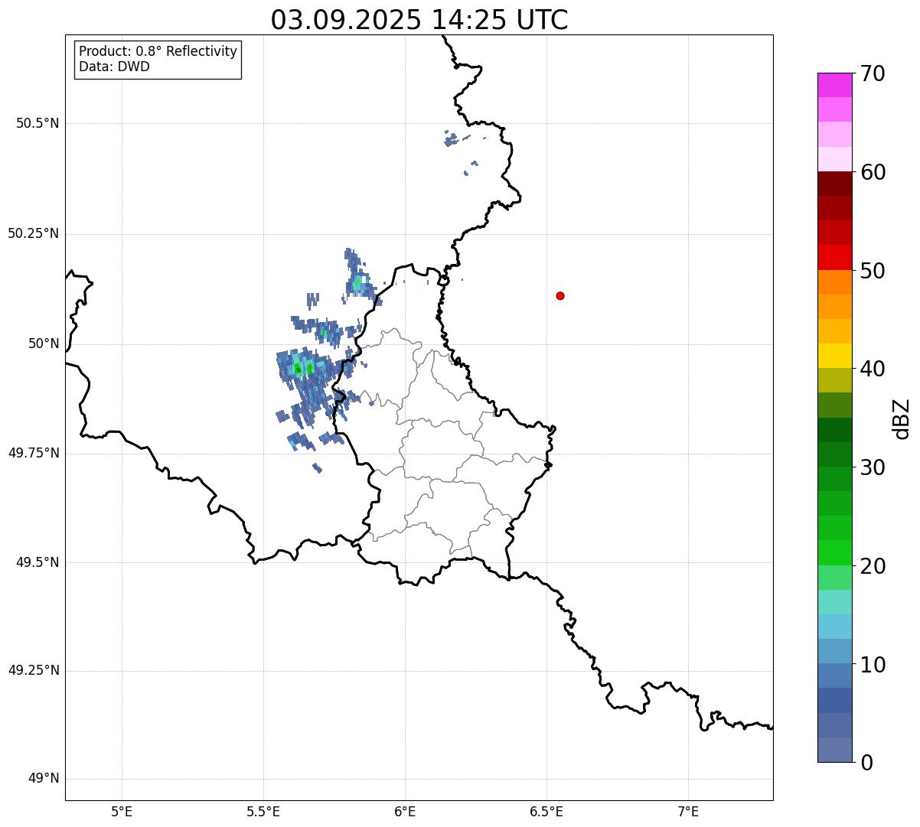The width and height of the screenshot is (920, 827).
Task: Click the 50.5°N latitude label
Action: tap(38, 123)
